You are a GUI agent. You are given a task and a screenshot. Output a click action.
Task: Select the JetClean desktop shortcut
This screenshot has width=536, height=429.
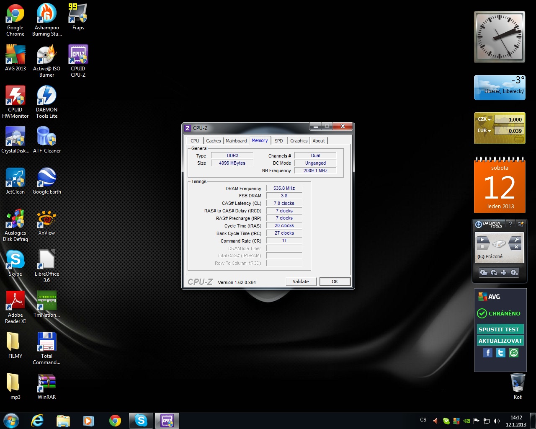(x=15, y=181)
